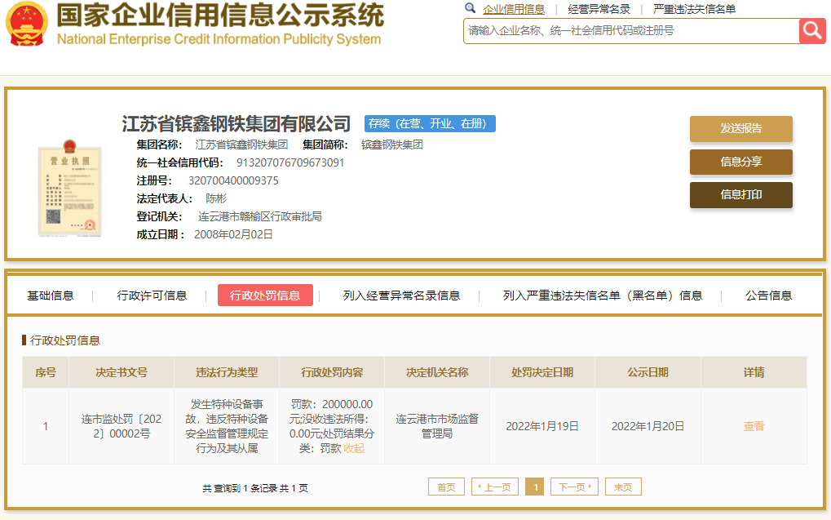Click the publication date 2022年1月20日
Screen dimensions: 831x520
pyautogui.click(x=648, y=426)
